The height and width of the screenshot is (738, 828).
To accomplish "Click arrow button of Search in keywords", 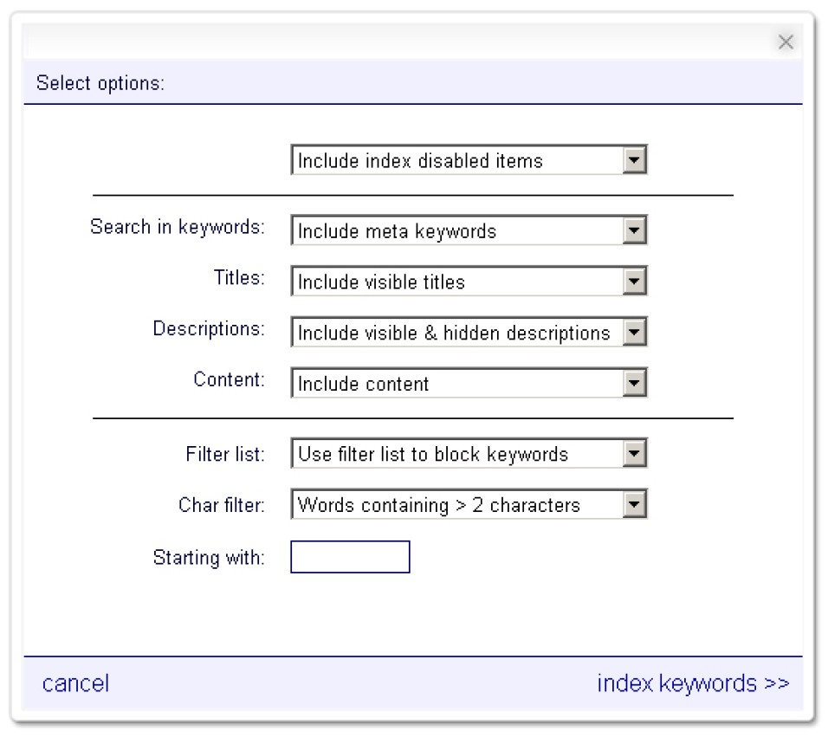I will tap(635, 231).
